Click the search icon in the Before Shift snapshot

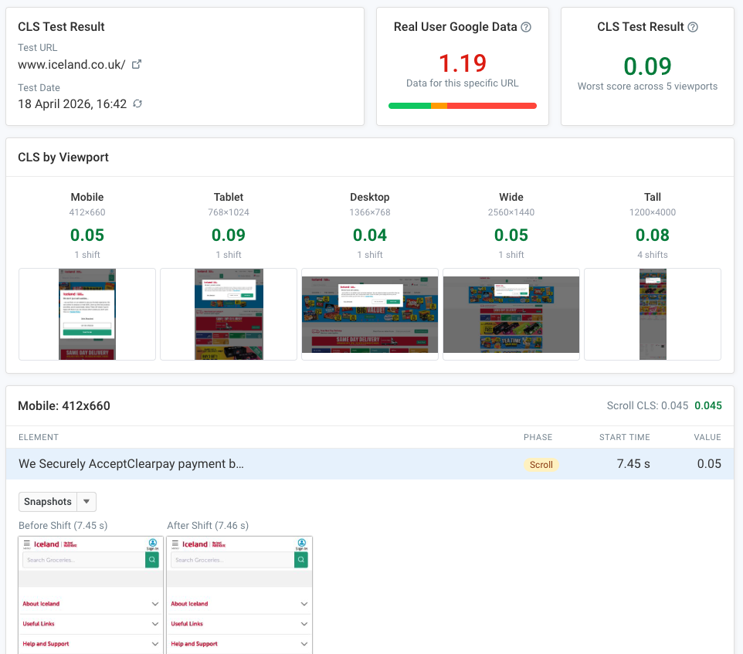point(152,560)
